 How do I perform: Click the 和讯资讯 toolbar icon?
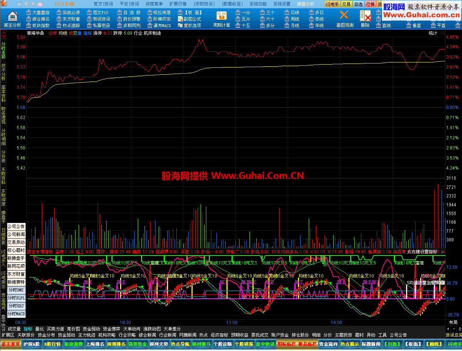(98, 19)
